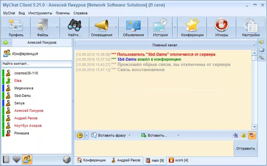Open the Справка menu

point(80,13)
